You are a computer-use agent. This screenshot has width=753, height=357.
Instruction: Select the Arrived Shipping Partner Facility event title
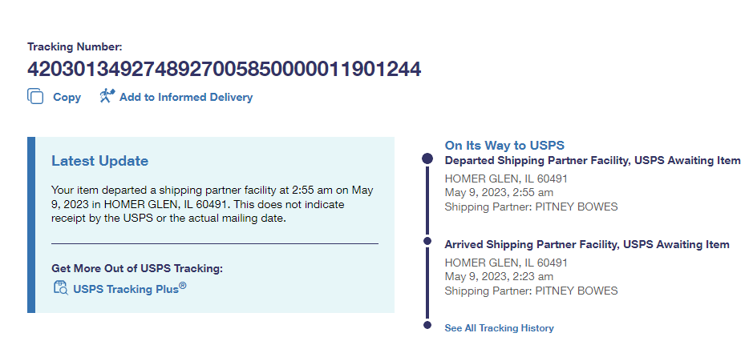586,244
